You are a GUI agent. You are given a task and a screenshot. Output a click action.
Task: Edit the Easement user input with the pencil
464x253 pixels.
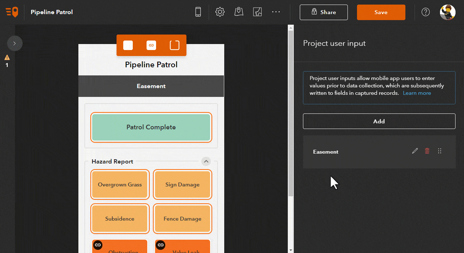pos(415,151)
